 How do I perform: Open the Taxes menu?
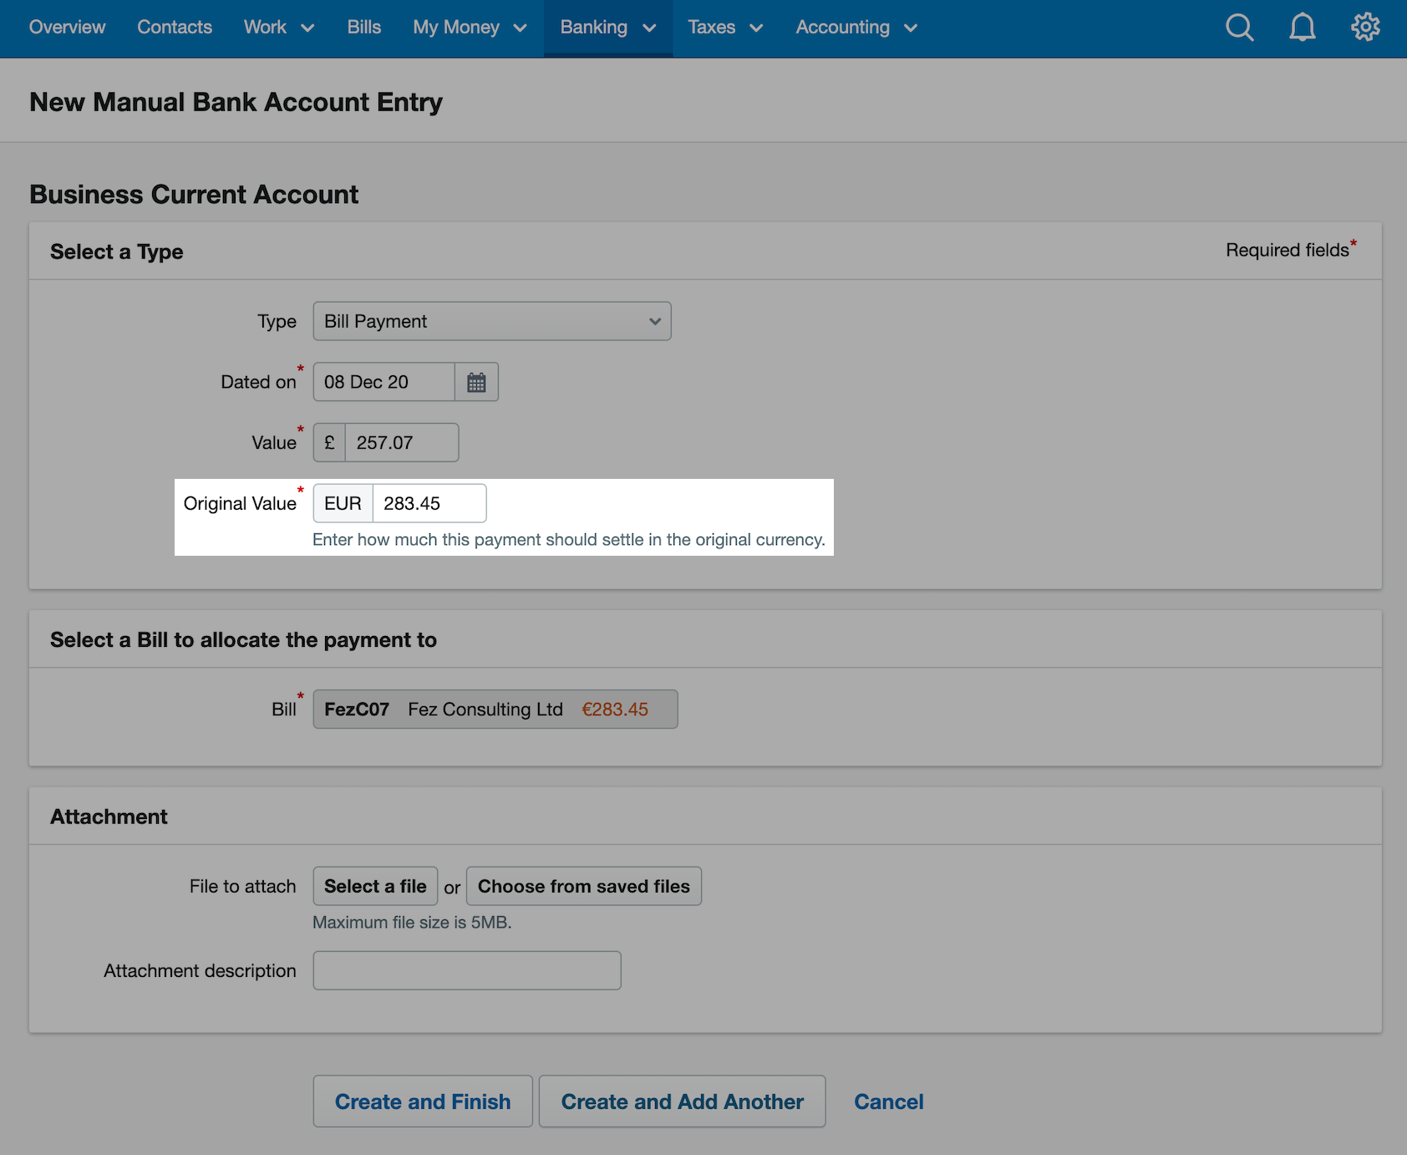pyautogui.click(x=725, y=28)
